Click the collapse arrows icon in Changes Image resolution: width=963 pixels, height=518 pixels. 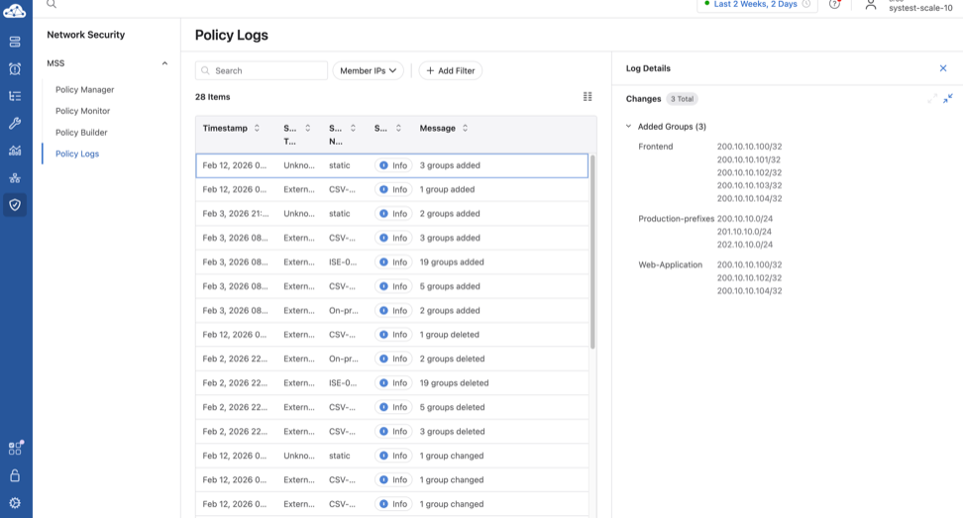coord(948,98)
